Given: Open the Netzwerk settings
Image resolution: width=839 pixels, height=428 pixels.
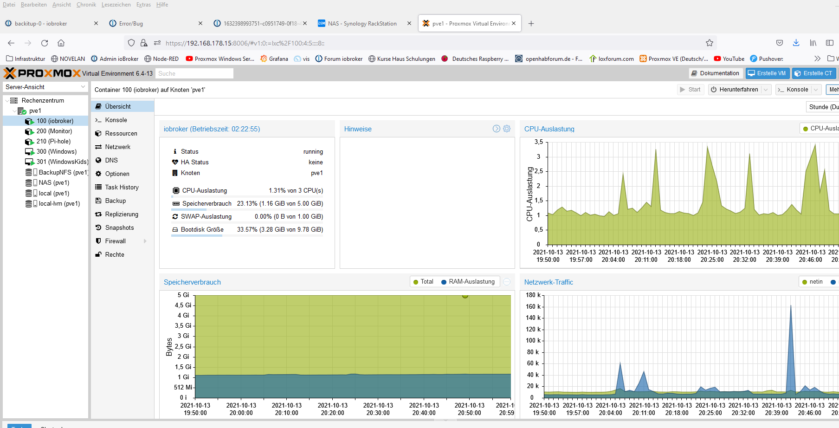Looking at the screenshot, I should pyautogui.click(x=123, y=147).
